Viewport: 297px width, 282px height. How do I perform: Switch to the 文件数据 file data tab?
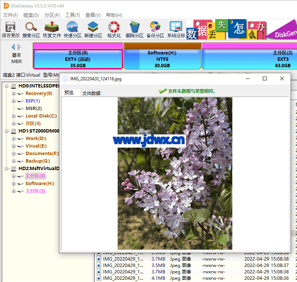91,93
